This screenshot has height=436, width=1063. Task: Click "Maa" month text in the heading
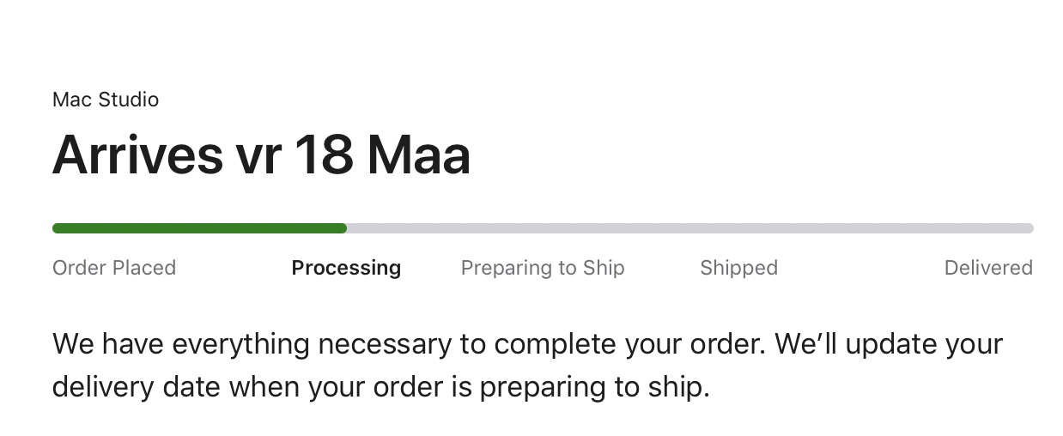click(418, 155)
